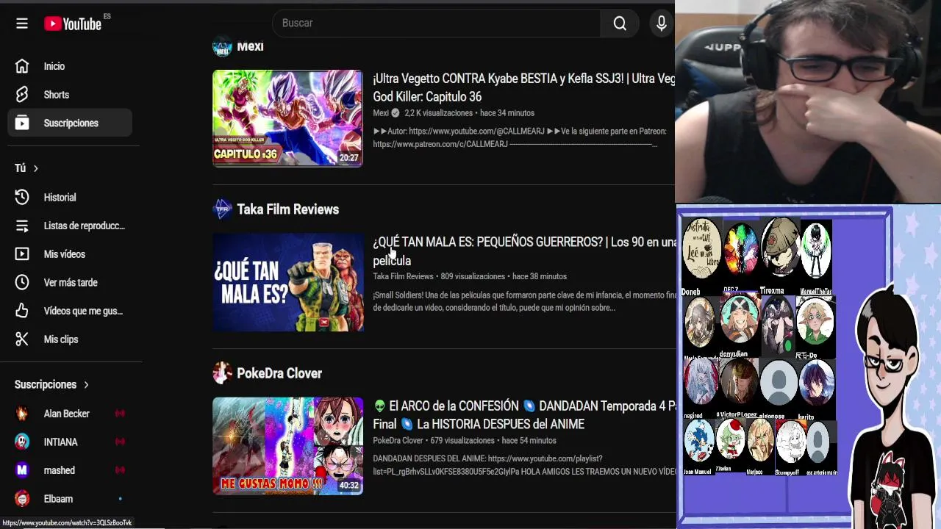
Task: Click Taka Film Reviews channel avatar
Action: click(222, 209)
